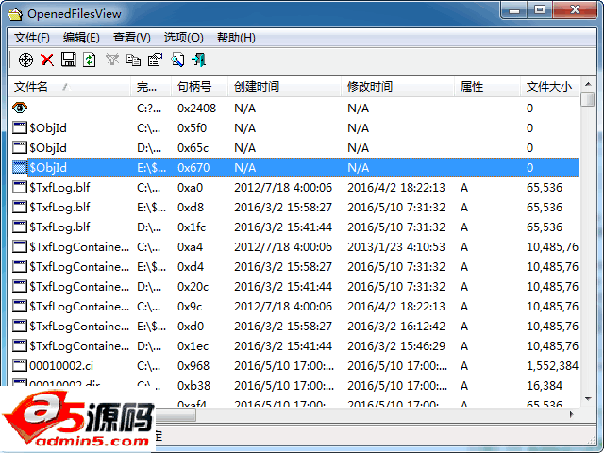Open the 文件(F) menu
604x453 pixels.
32,38
